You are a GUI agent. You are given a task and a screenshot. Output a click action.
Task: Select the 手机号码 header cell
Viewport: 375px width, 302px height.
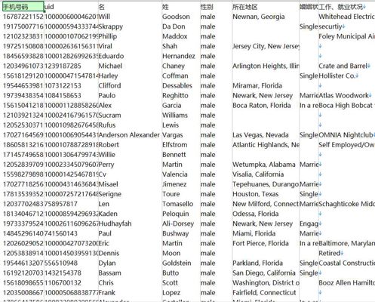point(23,7)
